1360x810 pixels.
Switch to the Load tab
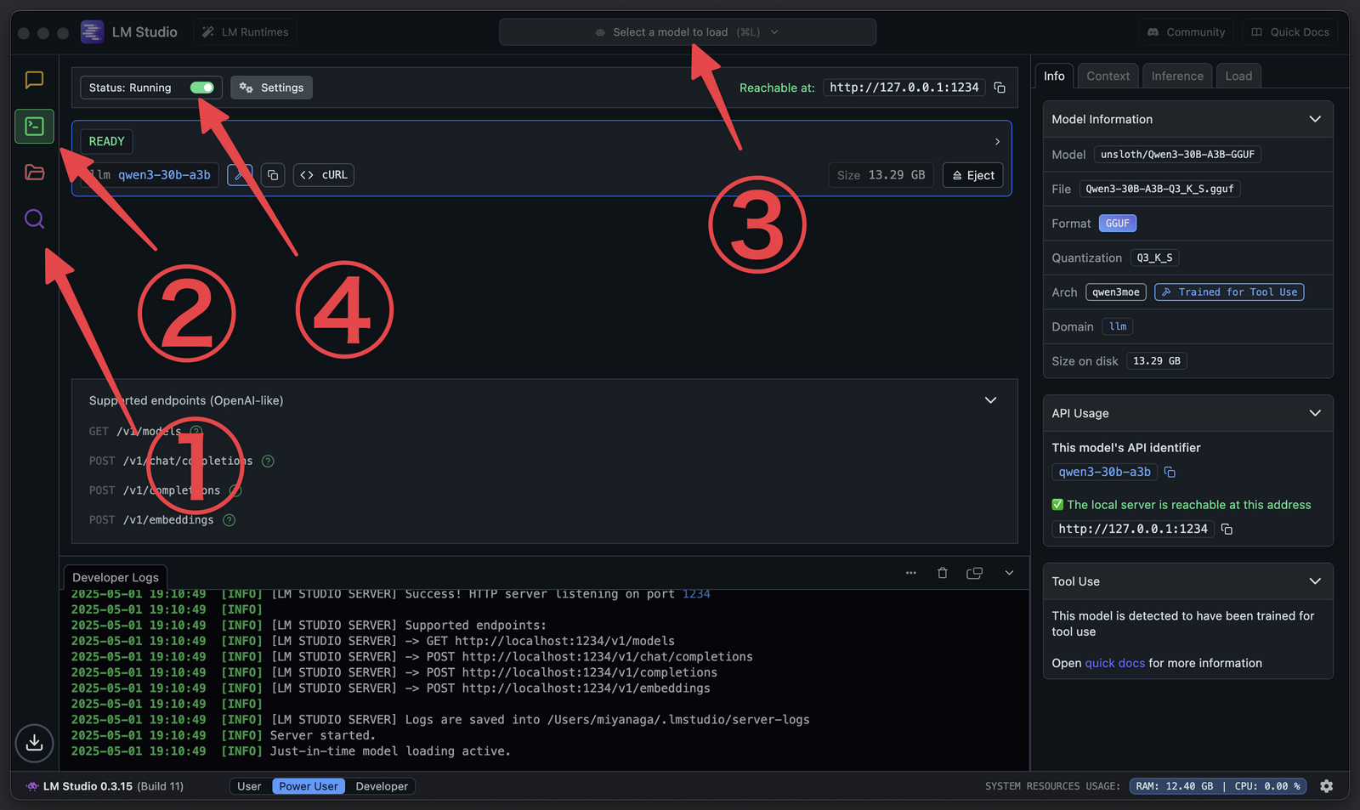(1238, 76)
